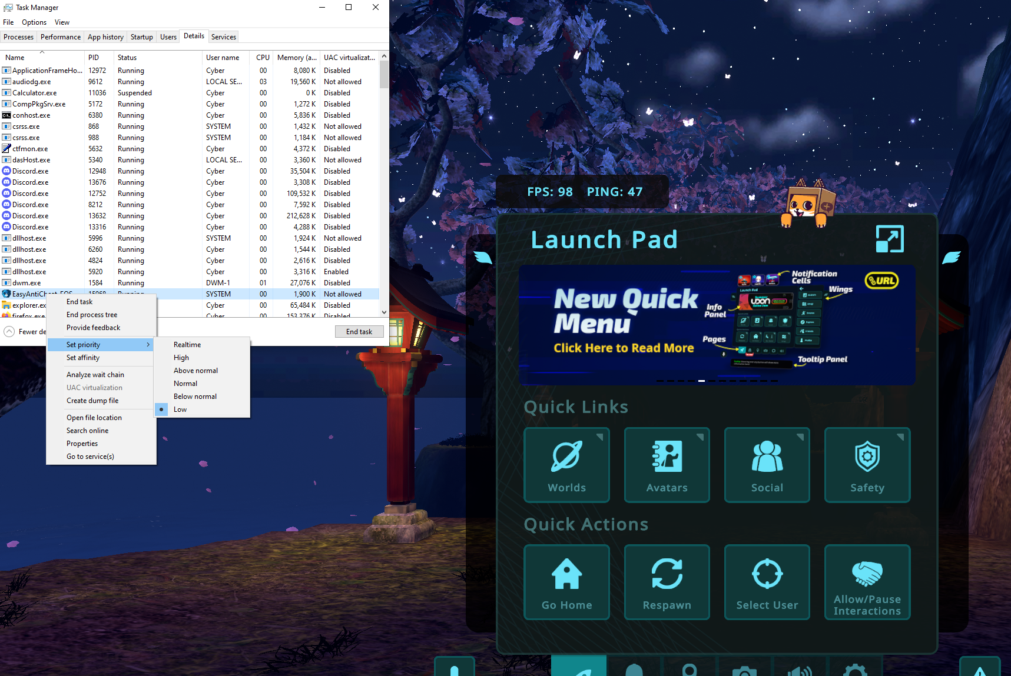Set priority to Normal
1011x676 pixels.
pyautogui.click(x=201, y=384)
